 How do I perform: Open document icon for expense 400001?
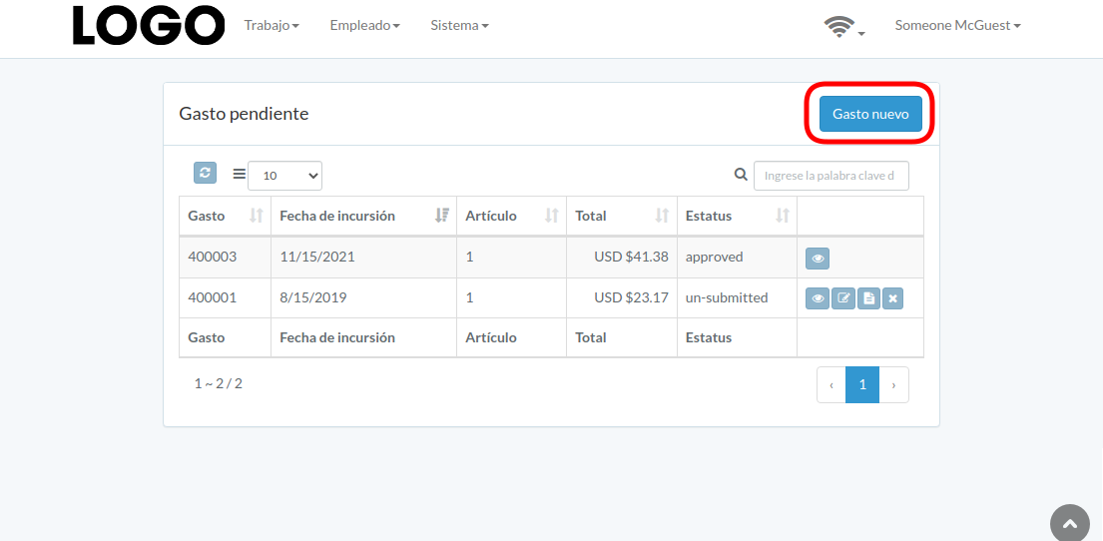[868, 299]
